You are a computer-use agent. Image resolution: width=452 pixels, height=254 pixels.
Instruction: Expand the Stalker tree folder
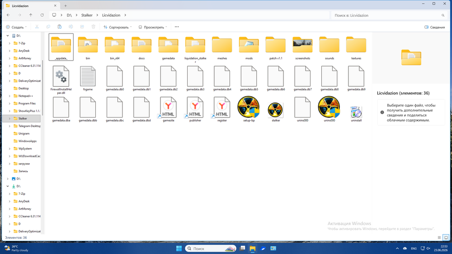point(9,118)
